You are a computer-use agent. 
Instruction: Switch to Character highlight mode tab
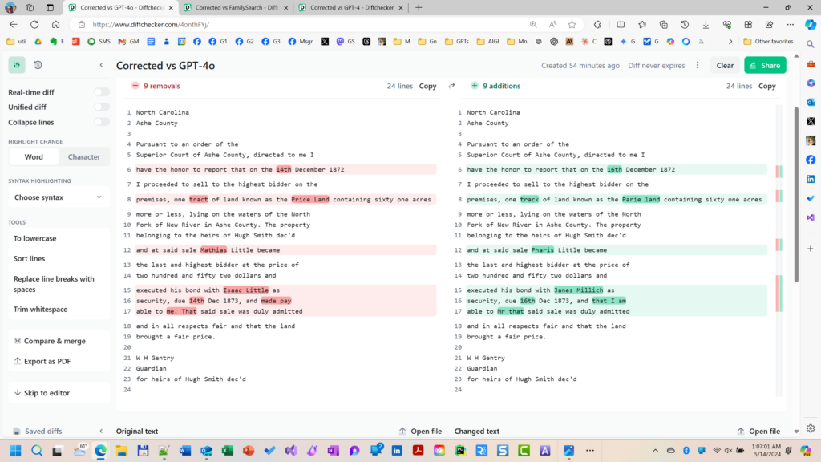(84, 156)
